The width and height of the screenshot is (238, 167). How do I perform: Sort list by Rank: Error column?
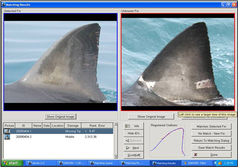(x=97, y=126)
